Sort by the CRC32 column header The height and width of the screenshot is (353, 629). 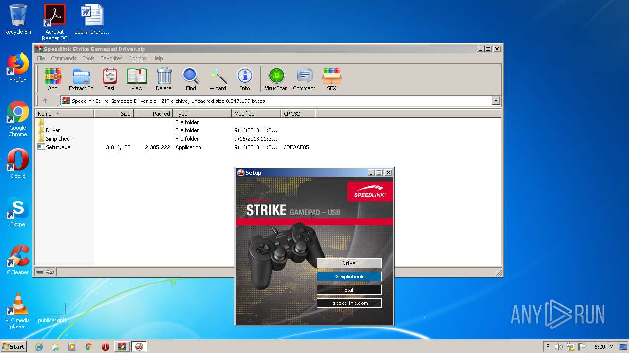click(x=298, y=113)
